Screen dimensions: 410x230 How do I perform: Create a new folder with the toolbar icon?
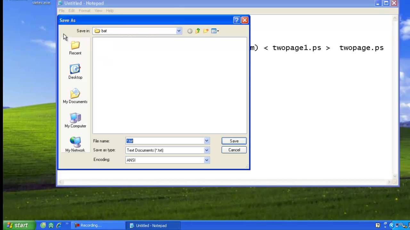click(206, 31)
